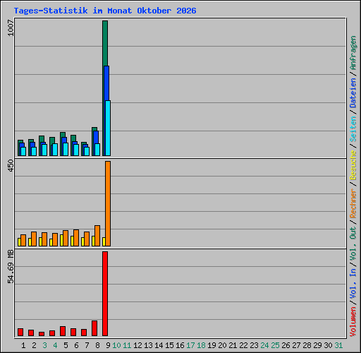Screen dimensions: 361x353
Task: Click the red Volumen bar for day 8
Action: click(94, 328)
